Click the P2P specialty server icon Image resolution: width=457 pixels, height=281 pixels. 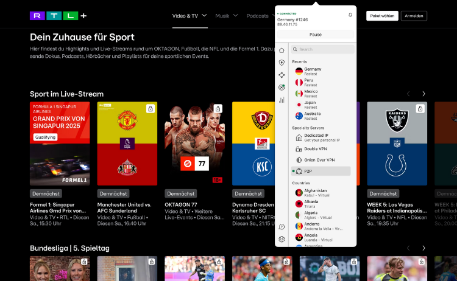pyautogui.click(x=299, y=172)
